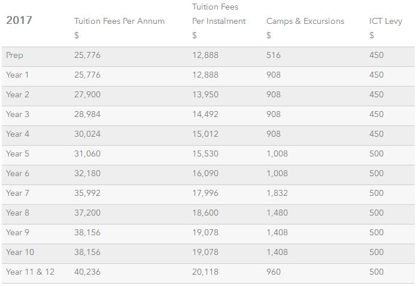The height and width of the screenshot is (286, 416).
Task: Select Year 11 & 12 annual fee 40,236
Action: tap(87, 272)
